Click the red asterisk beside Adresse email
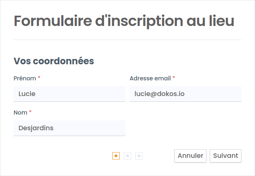 click(x=174, y=77)
